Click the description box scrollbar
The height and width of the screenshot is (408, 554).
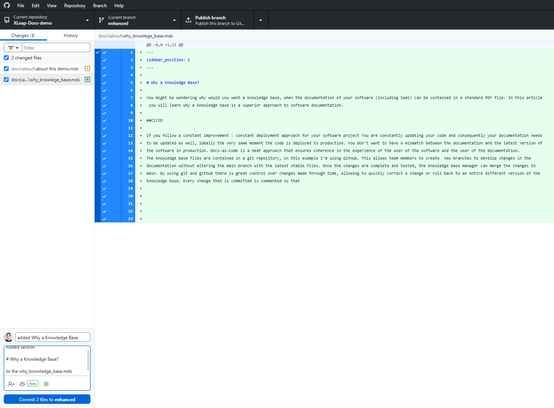(x=88, y=360)
